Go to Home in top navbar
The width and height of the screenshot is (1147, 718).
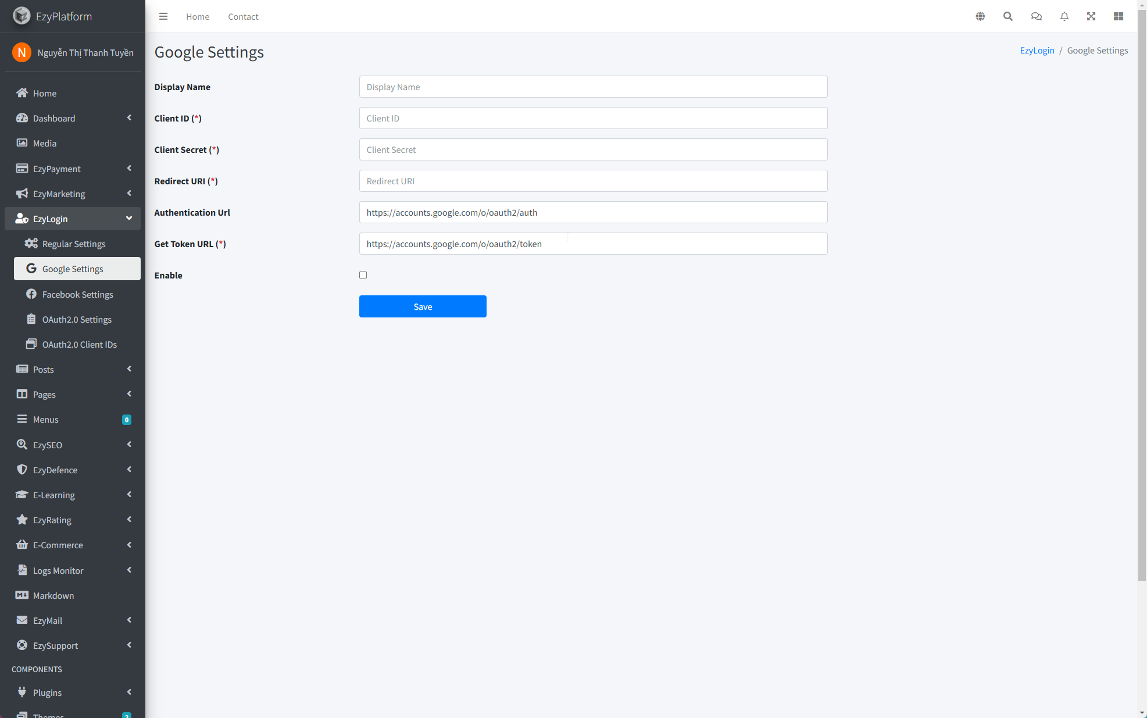coord(198,16)
